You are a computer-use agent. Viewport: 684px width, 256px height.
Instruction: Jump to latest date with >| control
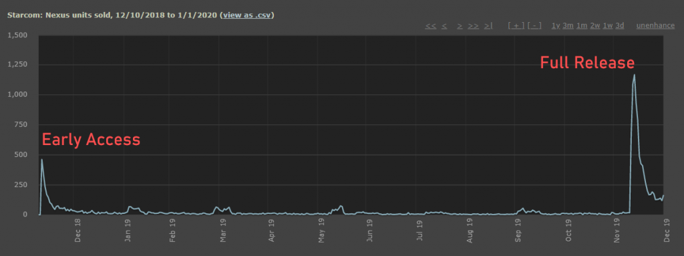(x=488, y=26)
